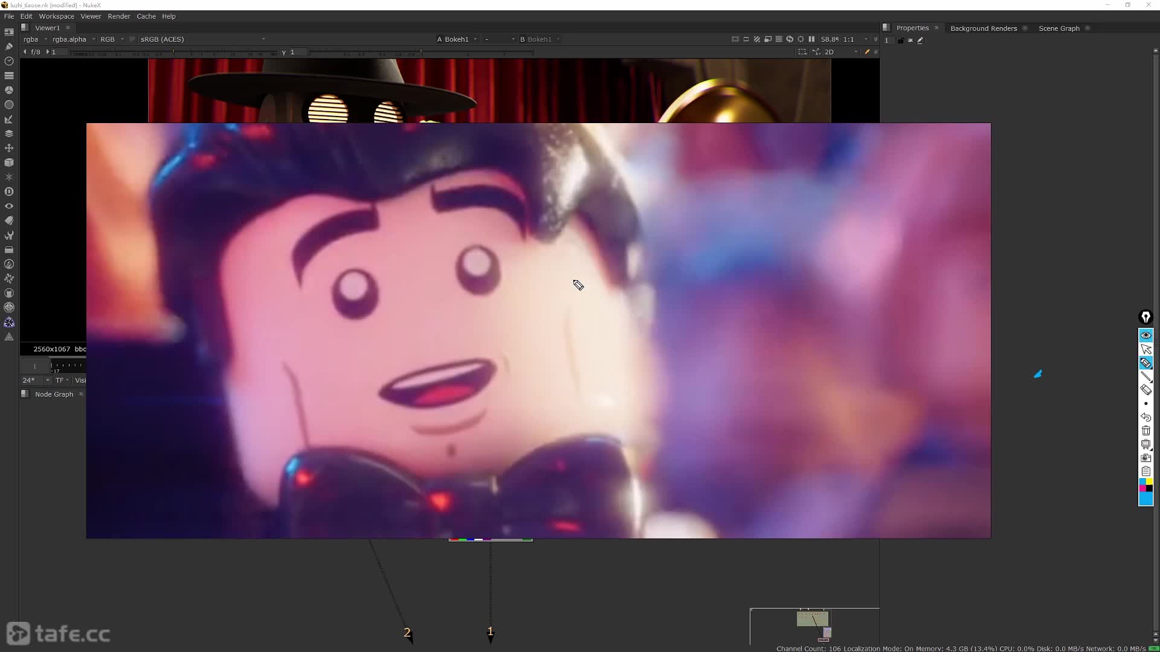Open the Render menu
Screen dimensions: 1160x652
click(x=119, y=16)
